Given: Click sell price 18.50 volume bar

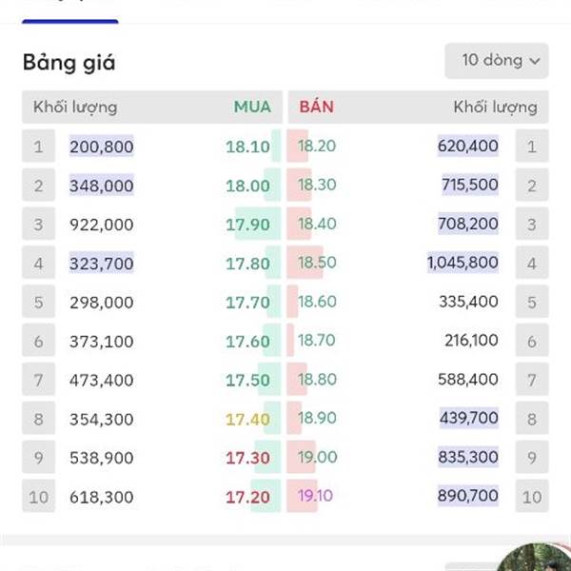Looking at the screenshot, I should (305, 263).
